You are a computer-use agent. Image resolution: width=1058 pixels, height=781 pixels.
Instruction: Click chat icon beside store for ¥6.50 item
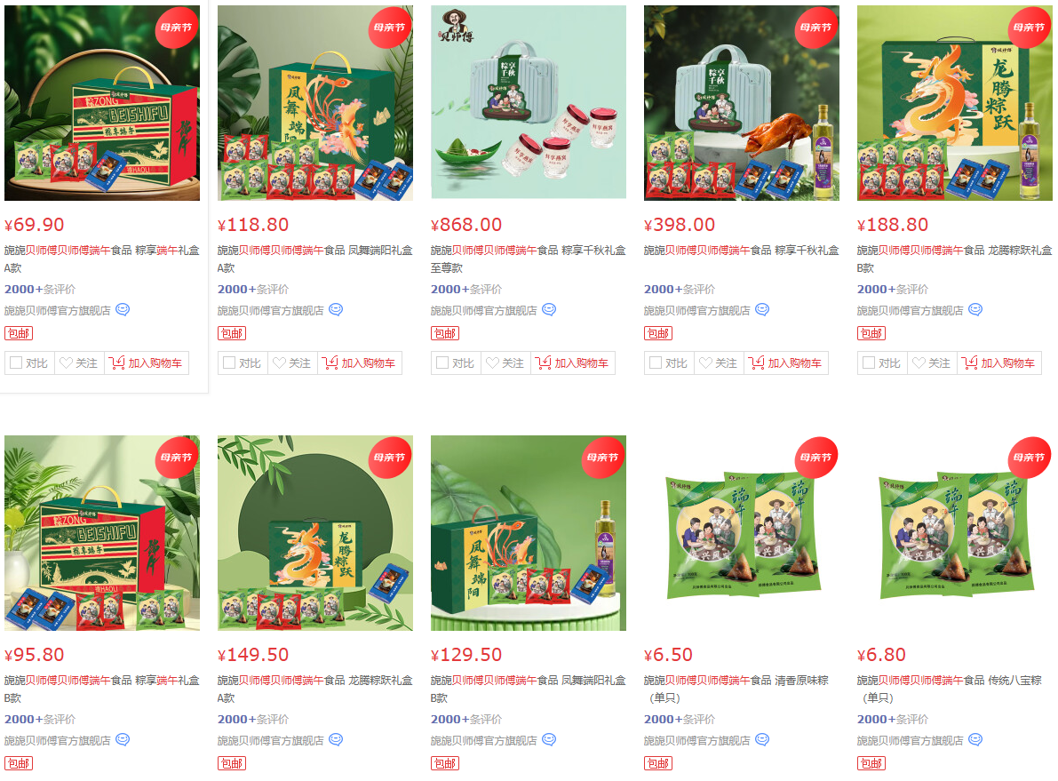tap(762, 740)
